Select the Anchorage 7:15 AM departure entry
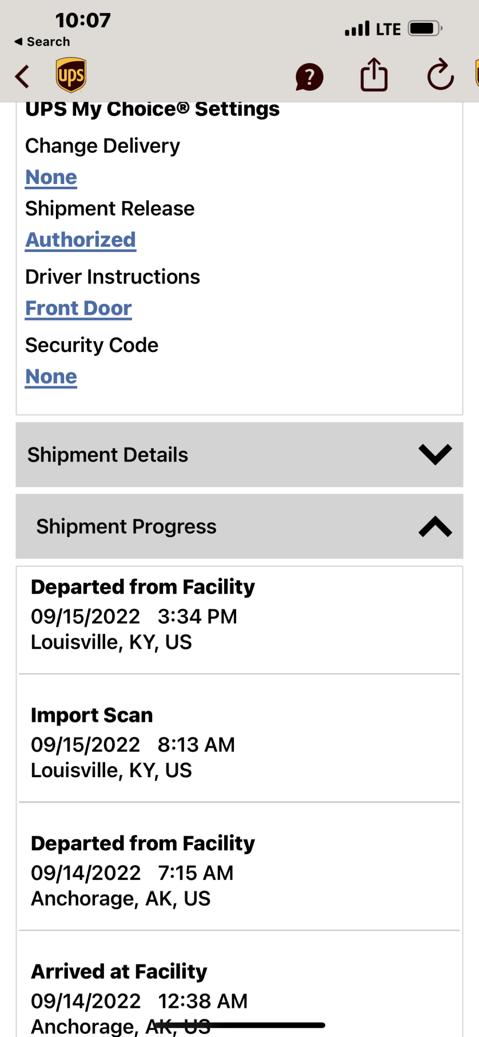 point(142,871)
